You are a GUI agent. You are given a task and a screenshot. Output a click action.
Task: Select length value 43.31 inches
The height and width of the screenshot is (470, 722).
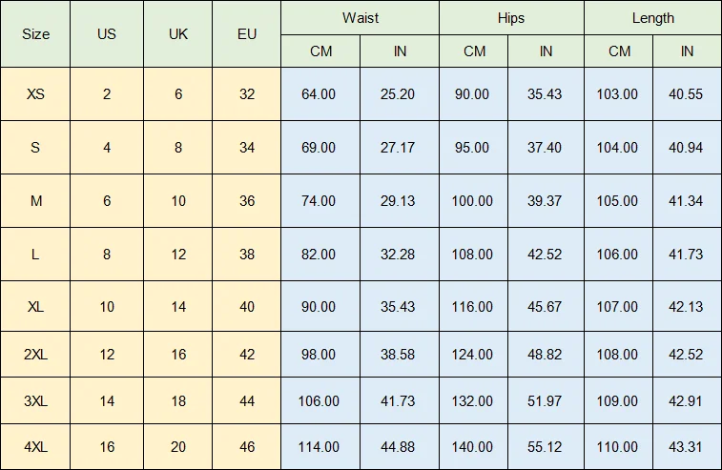click(x=687, y=447)
